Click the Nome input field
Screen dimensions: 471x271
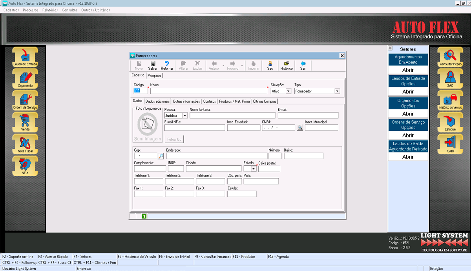[x=208, y=91]
